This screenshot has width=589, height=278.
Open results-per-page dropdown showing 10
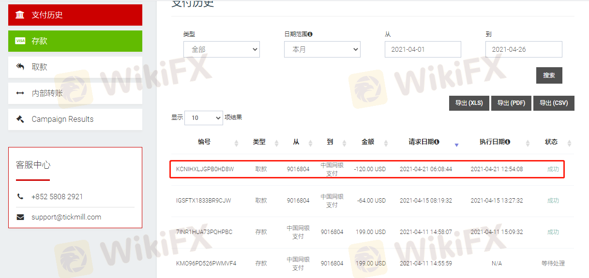pyautogui.click(x=203, y=117)
